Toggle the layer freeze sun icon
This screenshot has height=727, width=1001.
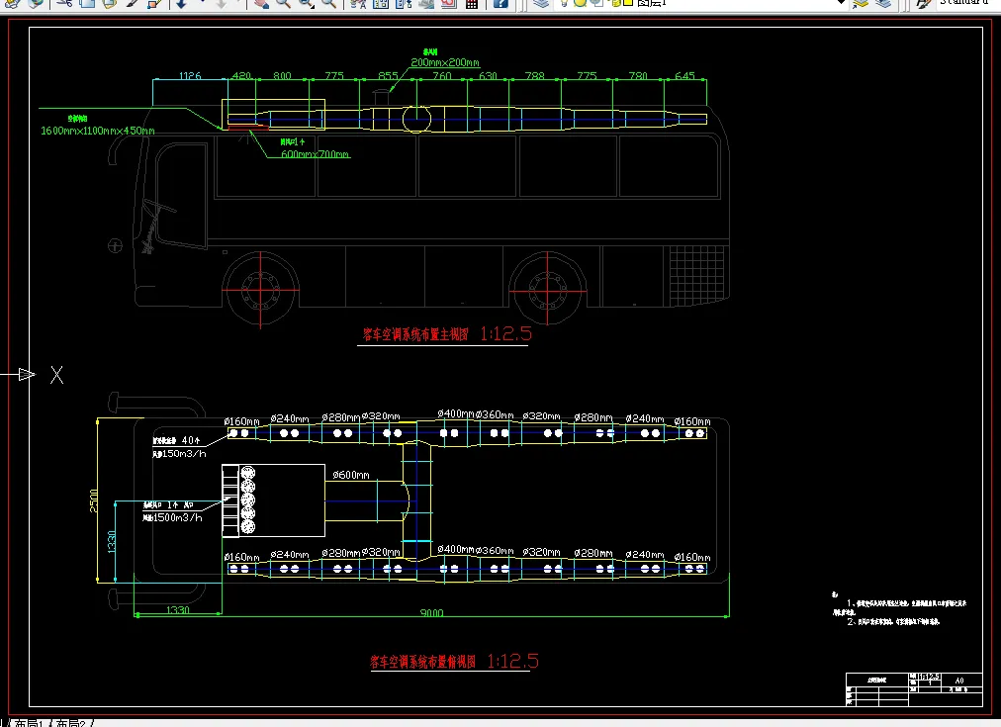pyautogui.click(x=580, y=3)
